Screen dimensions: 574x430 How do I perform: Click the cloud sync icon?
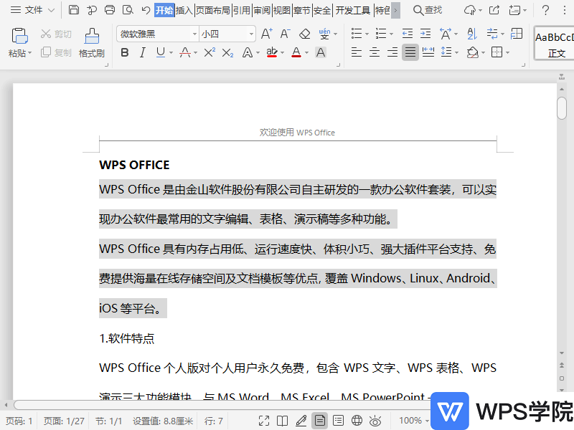click(470, 10)
